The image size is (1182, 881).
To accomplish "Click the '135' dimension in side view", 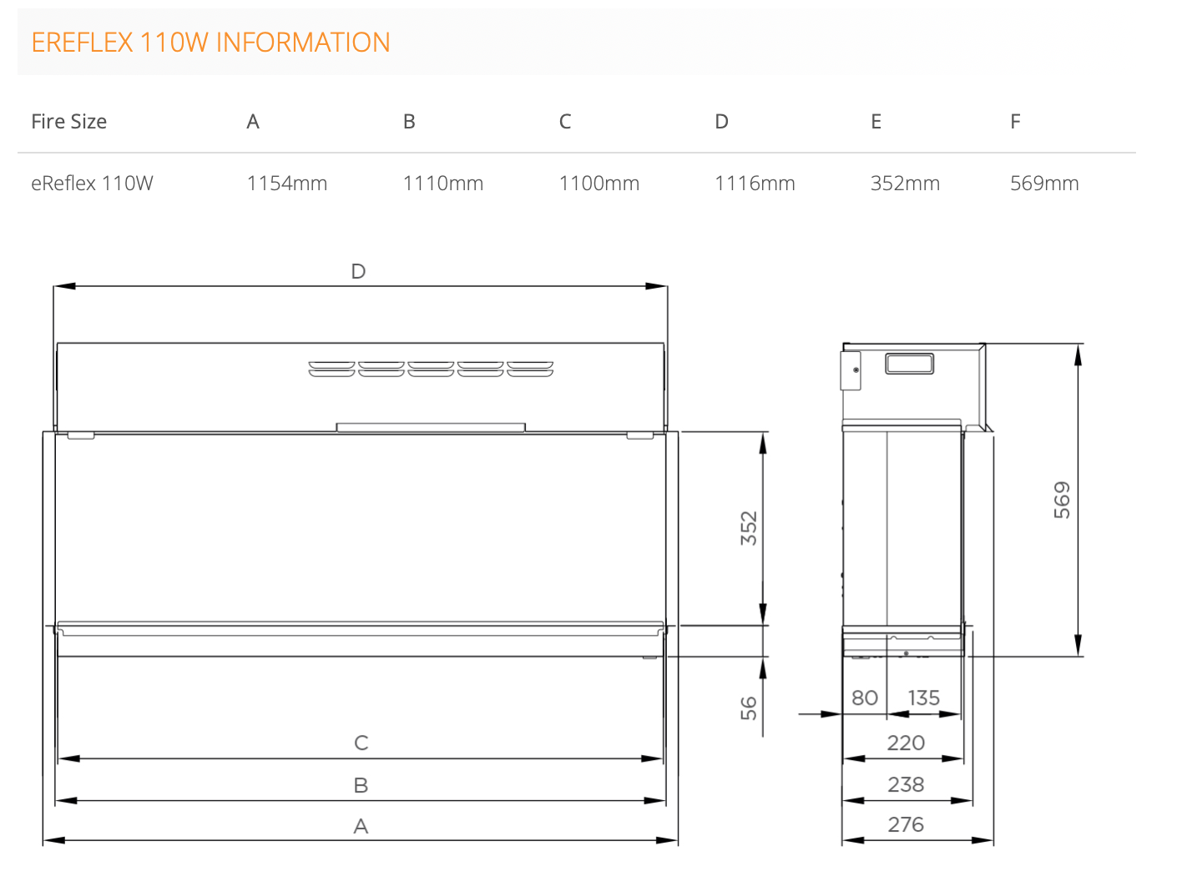I will tap(924, 697).
